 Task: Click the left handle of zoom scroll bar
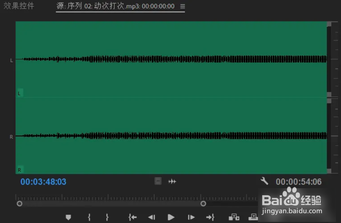pos(20,204)
